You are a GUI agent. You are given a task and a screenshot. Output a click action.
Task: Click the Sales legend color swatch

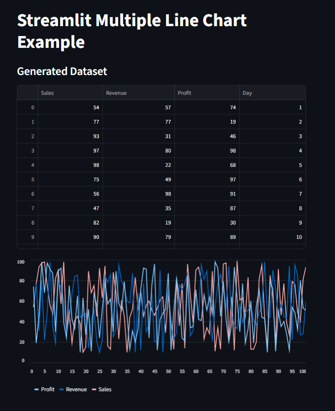[x=94, y=389]
